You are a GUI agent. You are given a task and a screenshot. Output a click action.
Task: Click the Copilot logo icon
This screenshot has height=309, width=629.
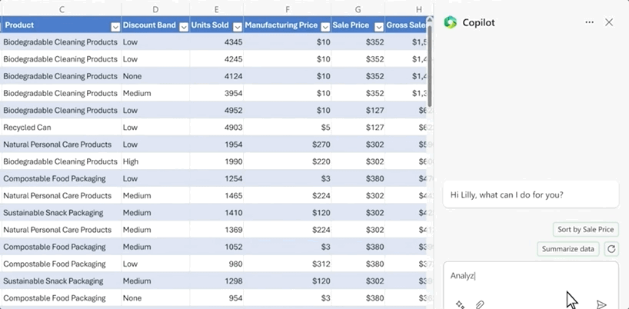pyautogui.click(x=451, y=22)
